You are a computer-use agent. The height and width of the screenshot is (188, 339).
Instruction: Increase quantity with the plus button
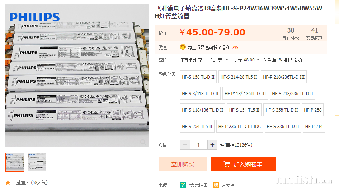[x=212, y=145]
